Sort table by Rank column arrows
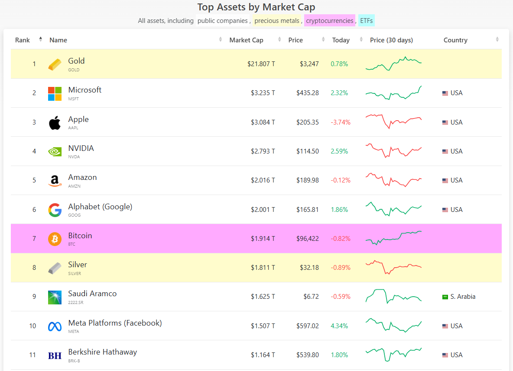513x371 pixels. click(x=40, y=39)
